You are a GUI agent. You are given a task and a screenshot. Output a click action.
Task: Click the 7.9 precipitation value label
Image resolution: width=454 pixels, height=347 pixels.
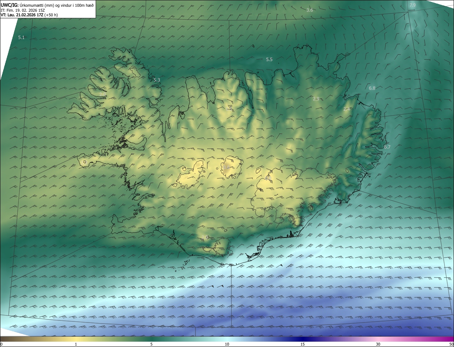tap(413, 5)
